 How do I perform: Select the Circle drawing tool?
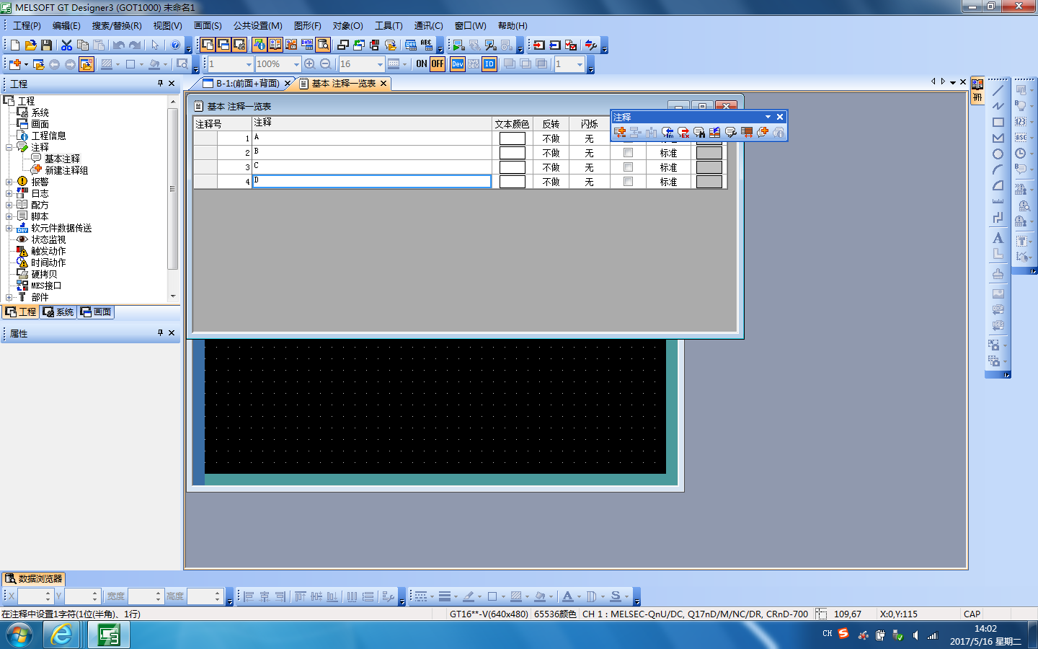[998, 154]
